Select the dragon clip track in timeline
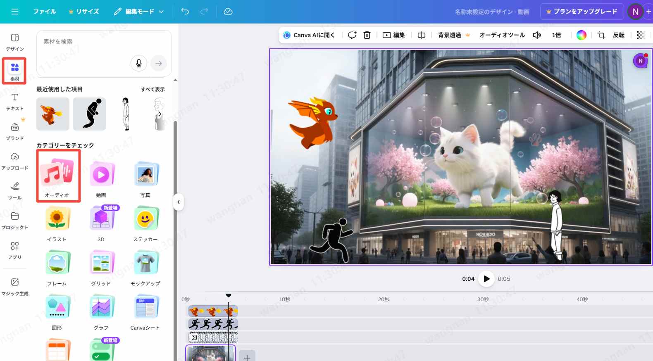The height and width of the screenshot is (361, 653). click(x=213, y=311)
